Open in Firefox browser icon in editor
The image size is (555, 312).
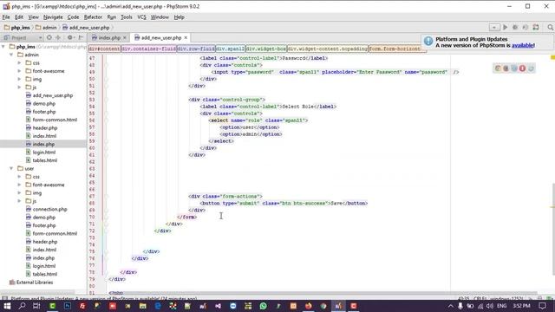[506, 68]
